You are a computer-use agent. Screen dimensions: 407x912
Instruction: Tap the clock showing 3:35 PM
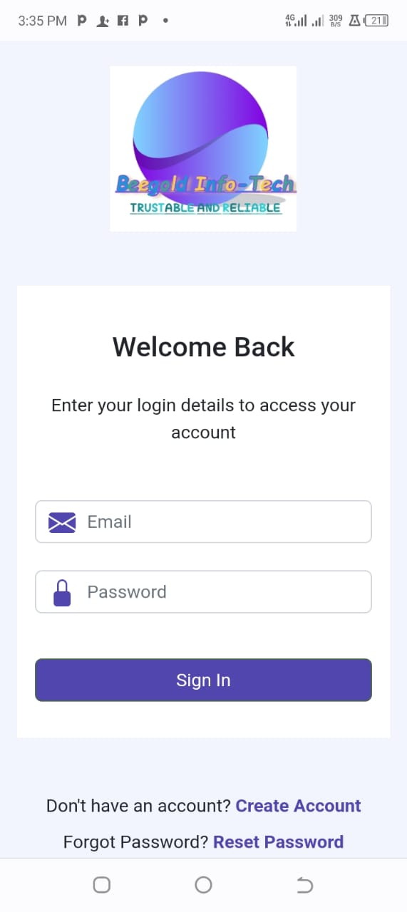(43, 21)
